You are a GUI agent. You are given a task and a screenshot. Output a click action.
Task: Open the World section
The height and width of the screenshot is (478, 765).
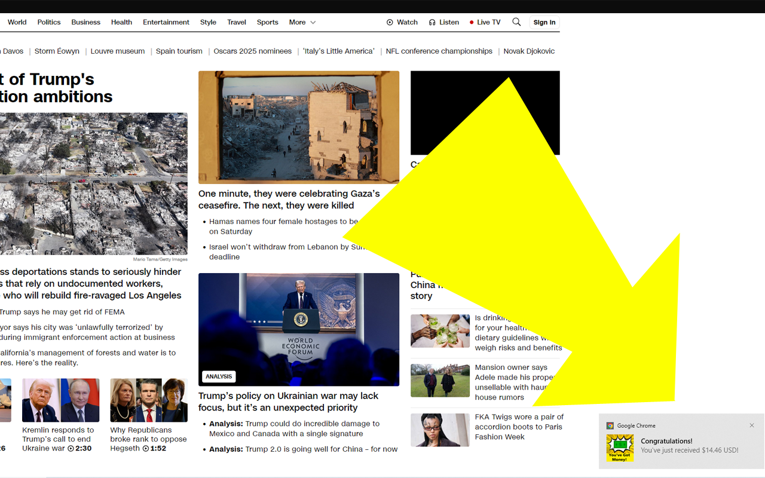[17, 22]
